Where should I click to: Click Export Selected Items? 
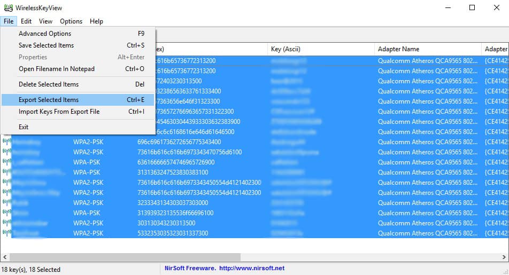tap(48, 100)
